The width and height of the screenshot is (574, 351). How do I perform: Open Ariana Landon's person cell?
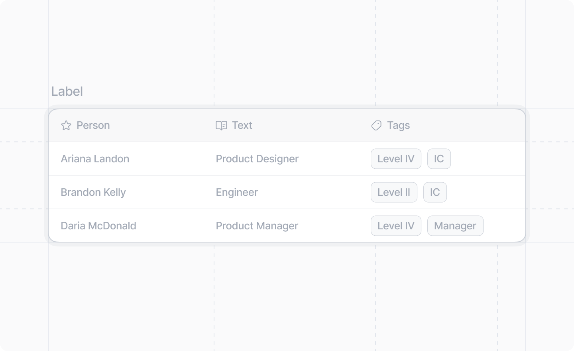tap(95, 159)
